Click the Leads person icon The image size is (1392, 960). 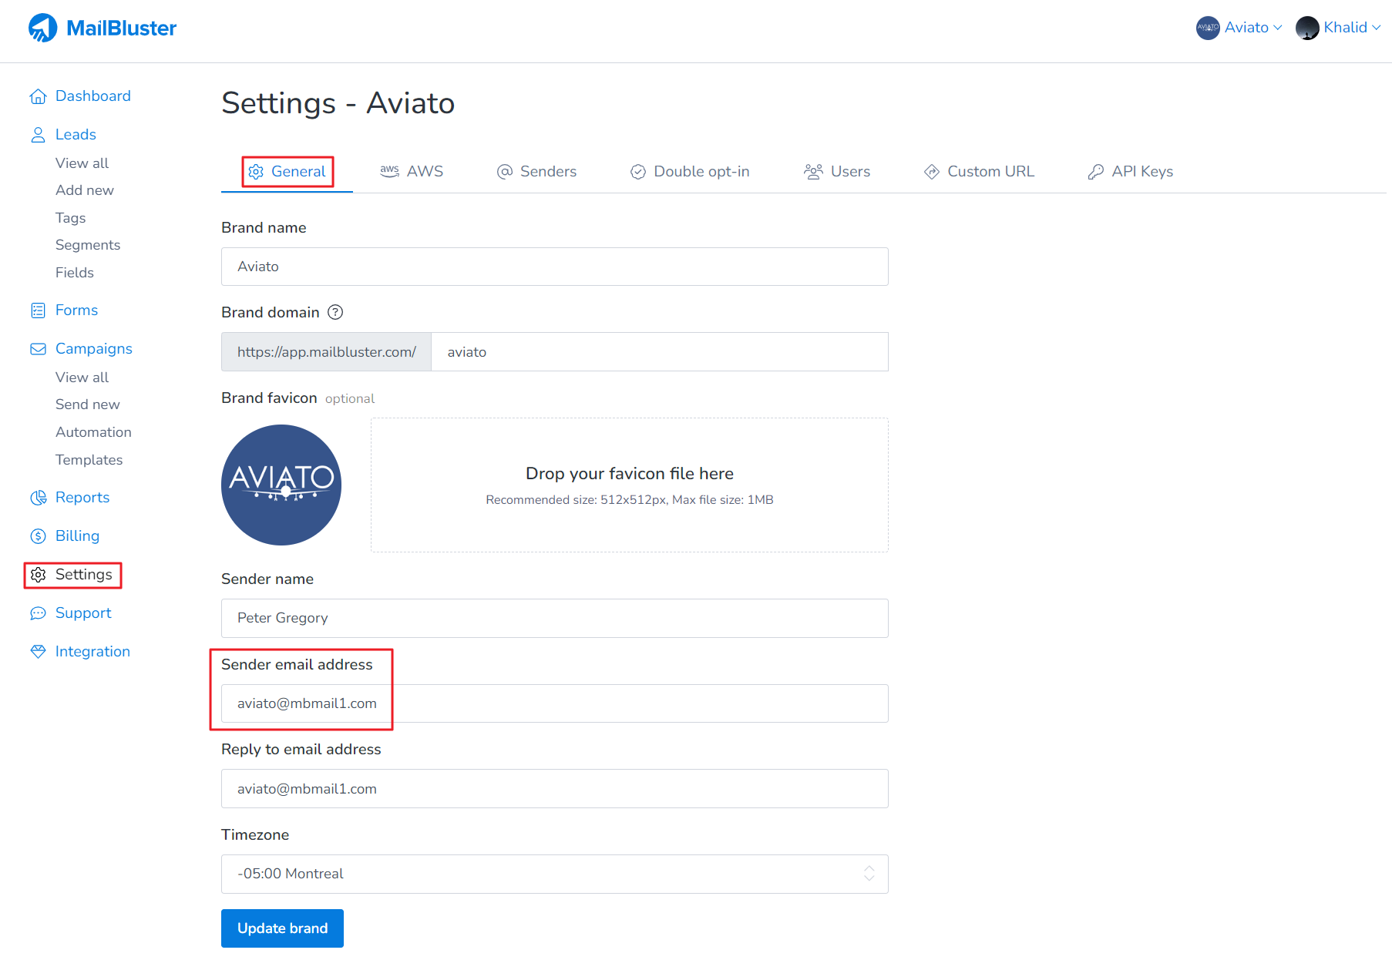coord(38,135)
